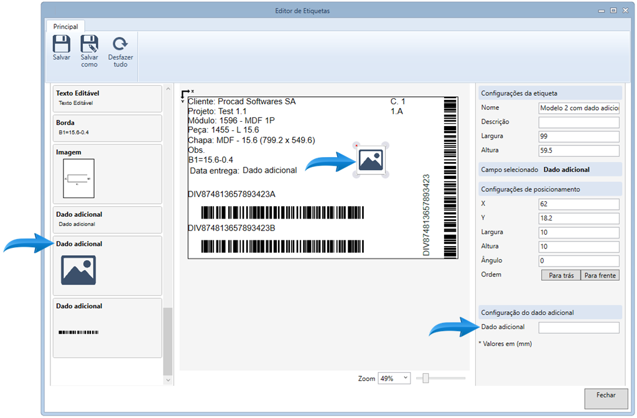
Task: Select the 1.A text on label
Action: 397,111
